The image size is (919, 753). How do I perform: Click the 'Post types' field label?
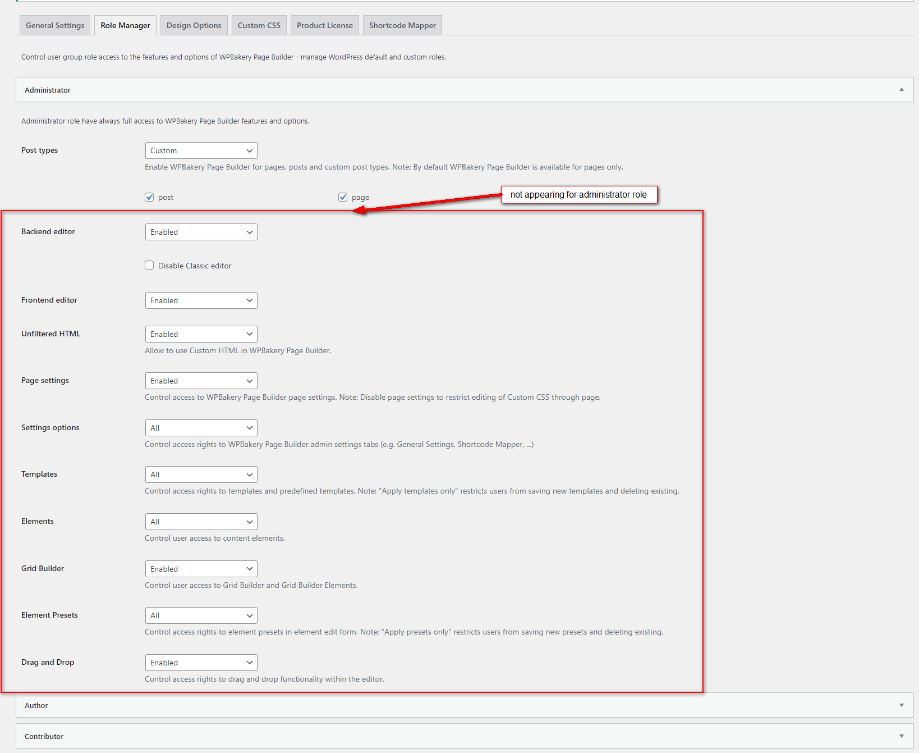pyautogui.click(x=40, y=150)
